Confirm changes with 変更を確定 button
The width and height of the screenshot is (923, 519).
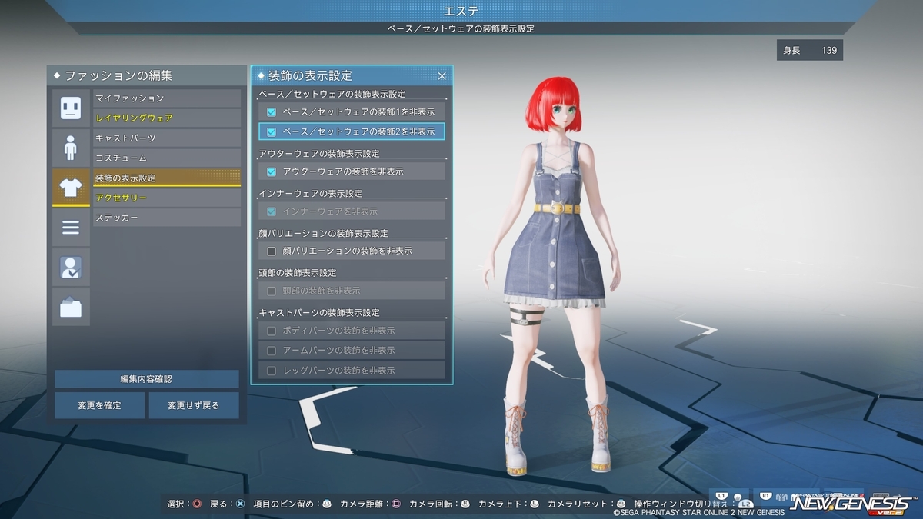(99, 405)
